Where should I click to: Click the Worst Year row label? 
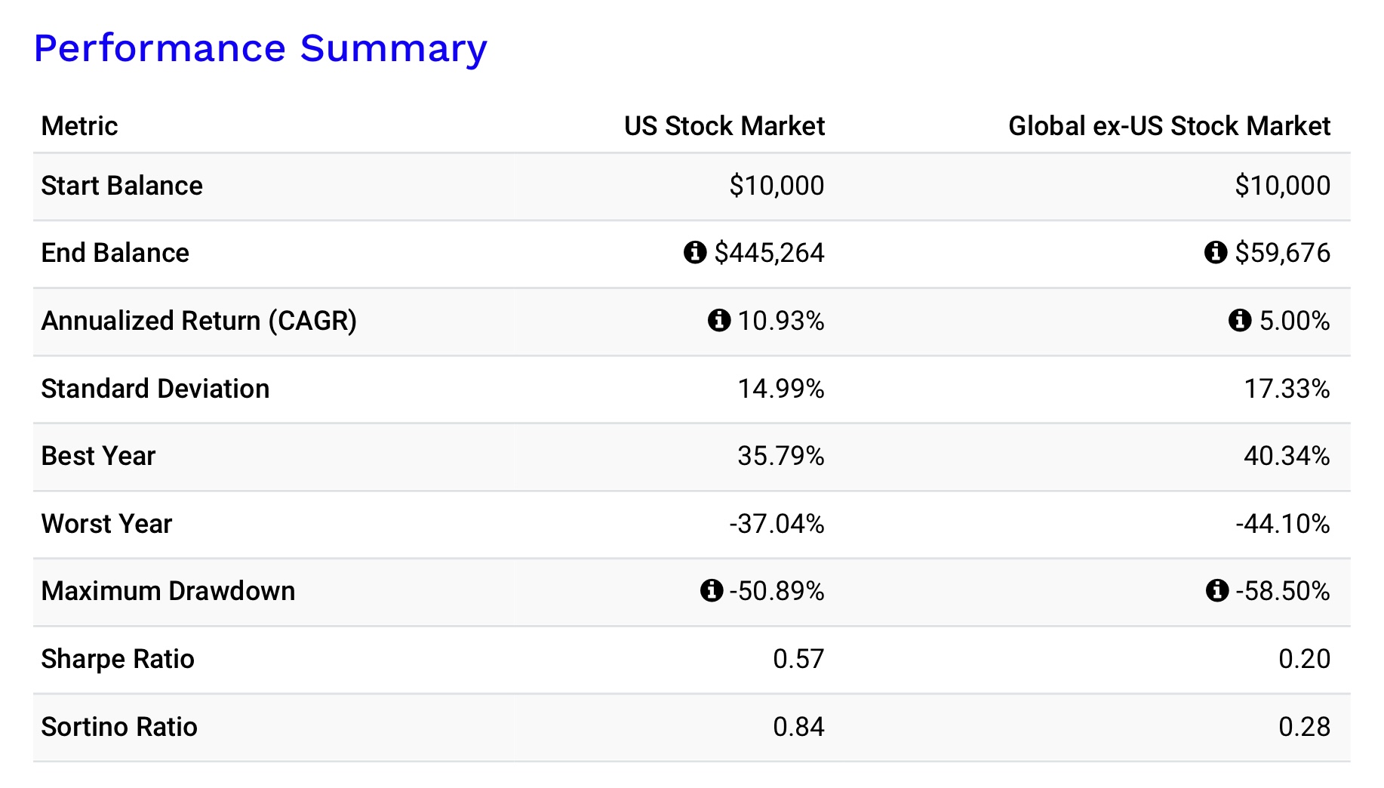pyautogui.click(x=106, y=524)
